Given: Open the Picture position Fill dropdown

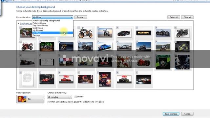Looking at the screenshot, I should pyautogui.click(x=30, y=99).
